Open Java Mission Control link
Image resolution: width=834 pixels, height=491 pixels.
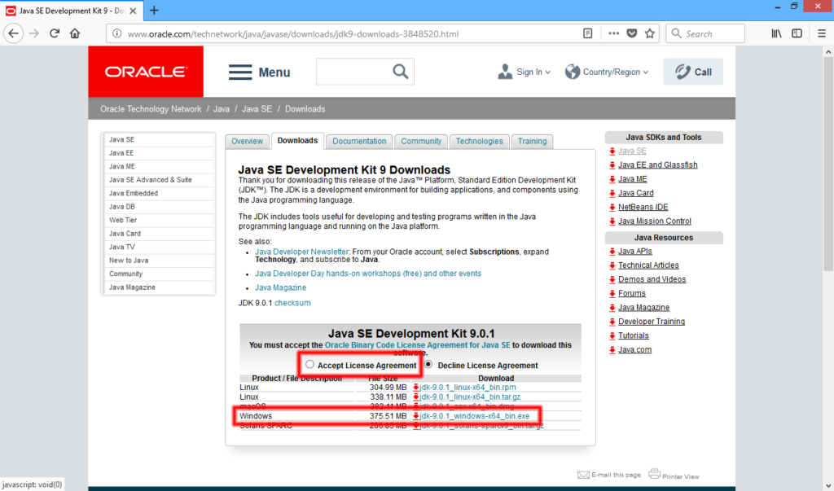click(654, 221)
